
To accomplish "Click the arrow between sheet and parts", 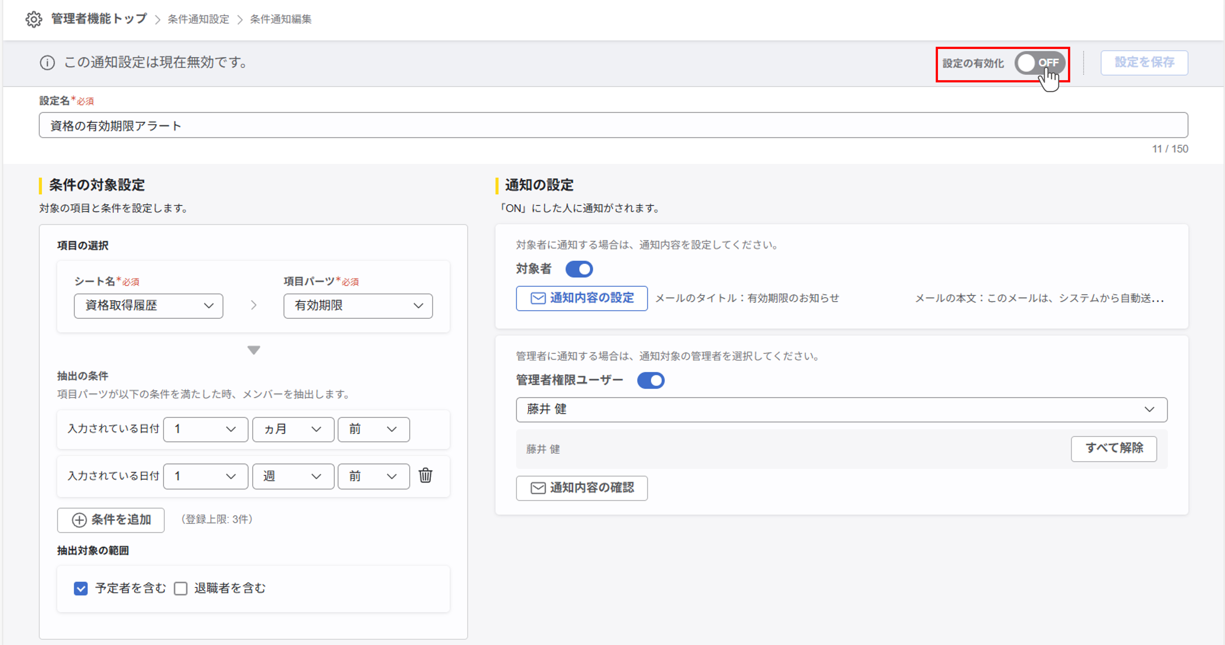I will (x=253, y=305).
